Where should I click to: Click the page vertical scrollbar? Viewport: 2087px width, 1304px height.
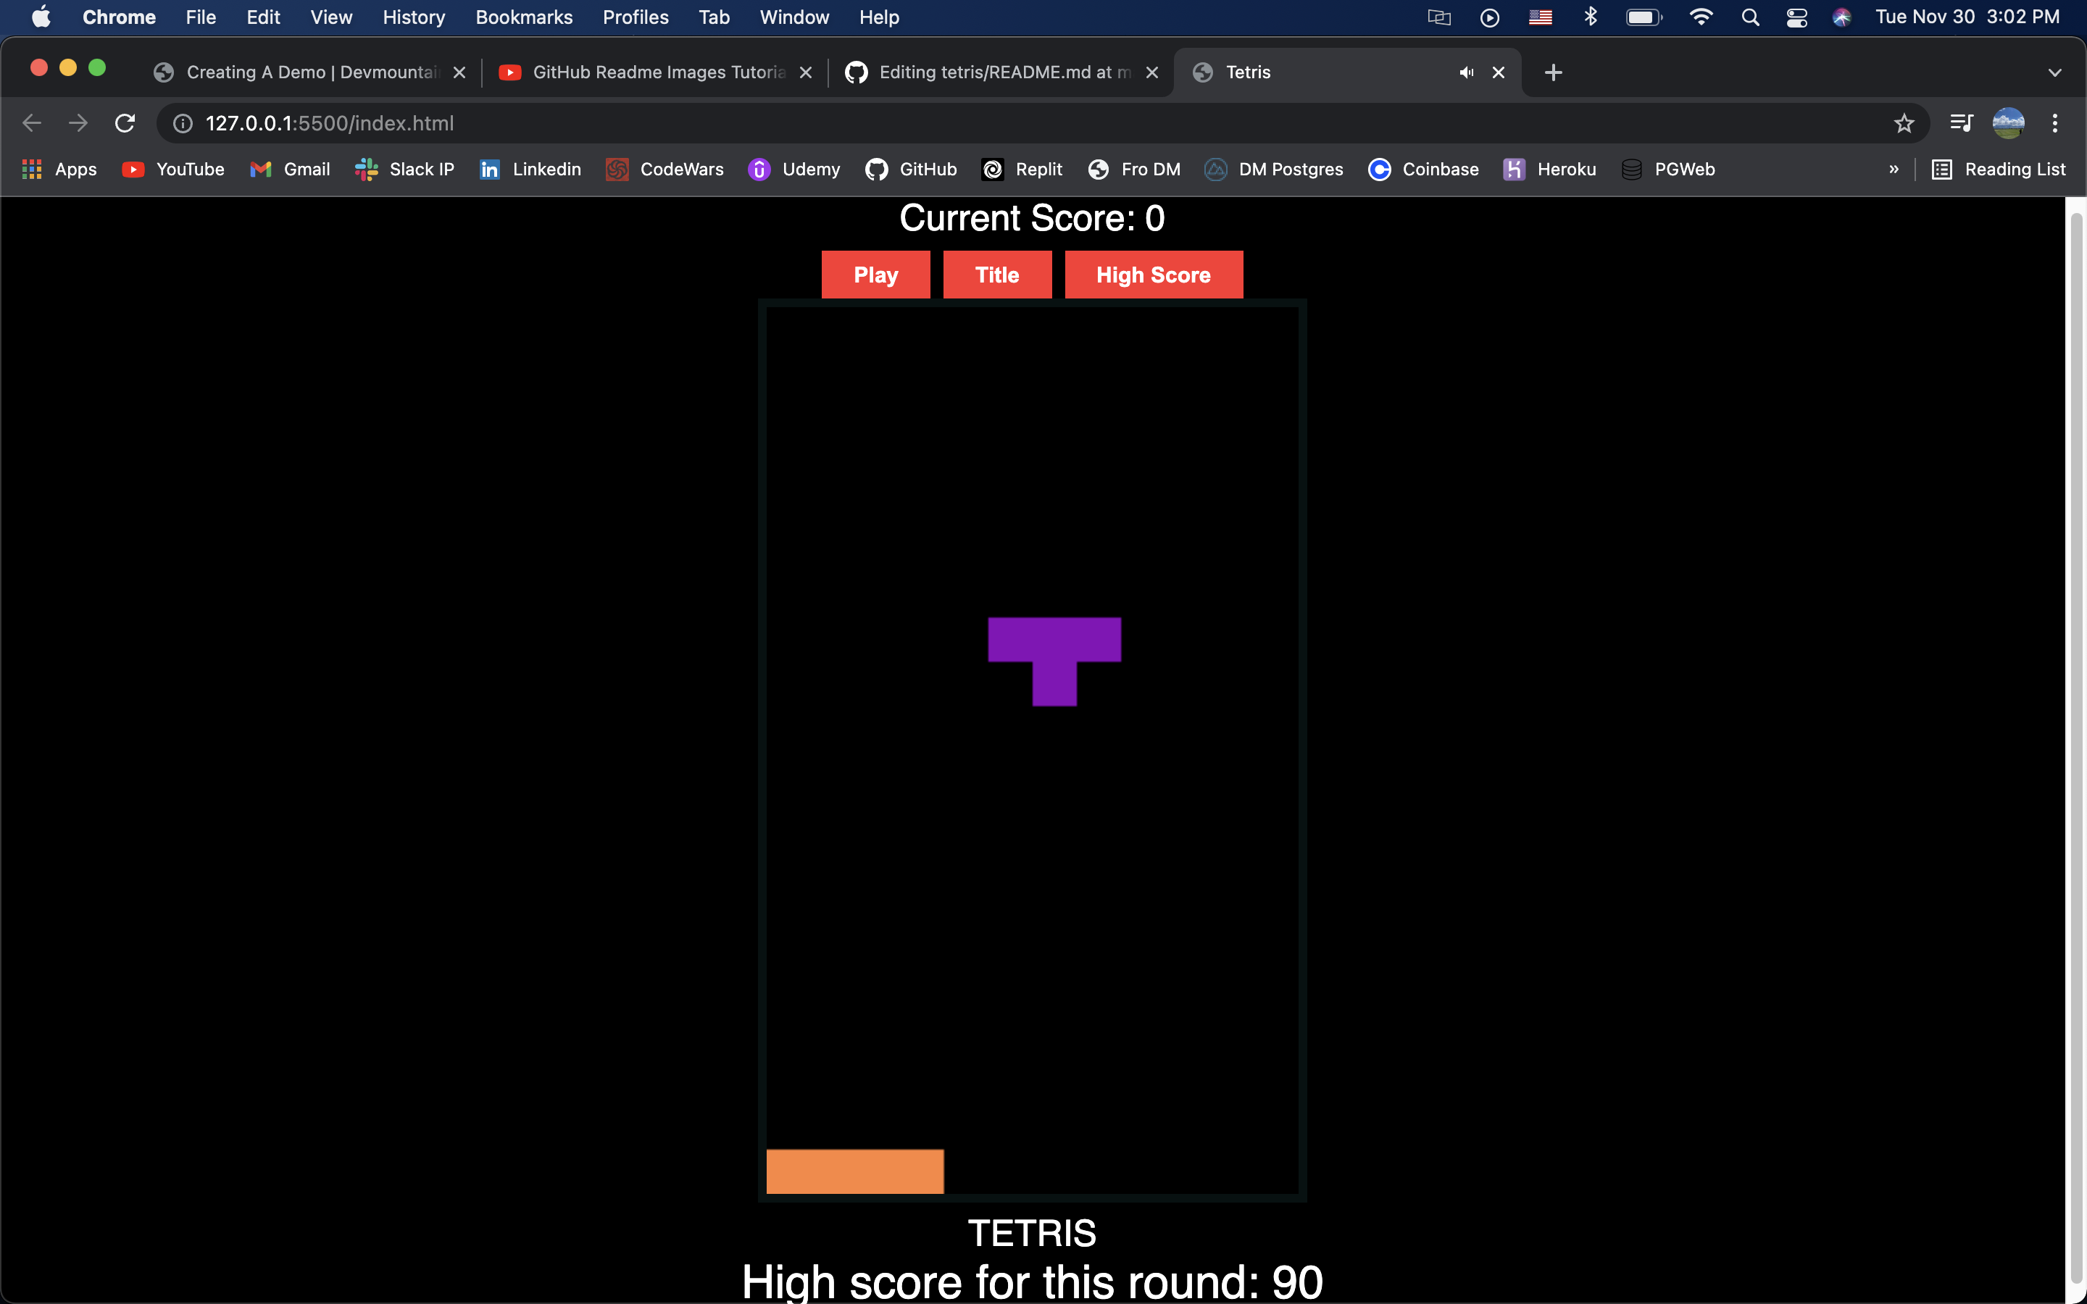click(x=2076, y=748)
